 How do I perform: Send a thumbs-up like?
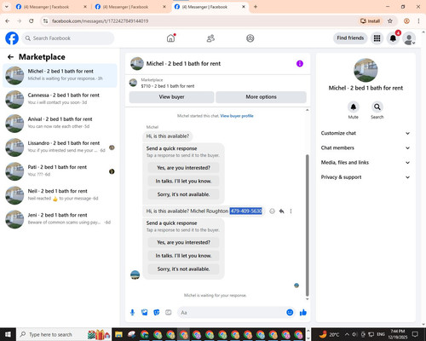coord(303,313)
